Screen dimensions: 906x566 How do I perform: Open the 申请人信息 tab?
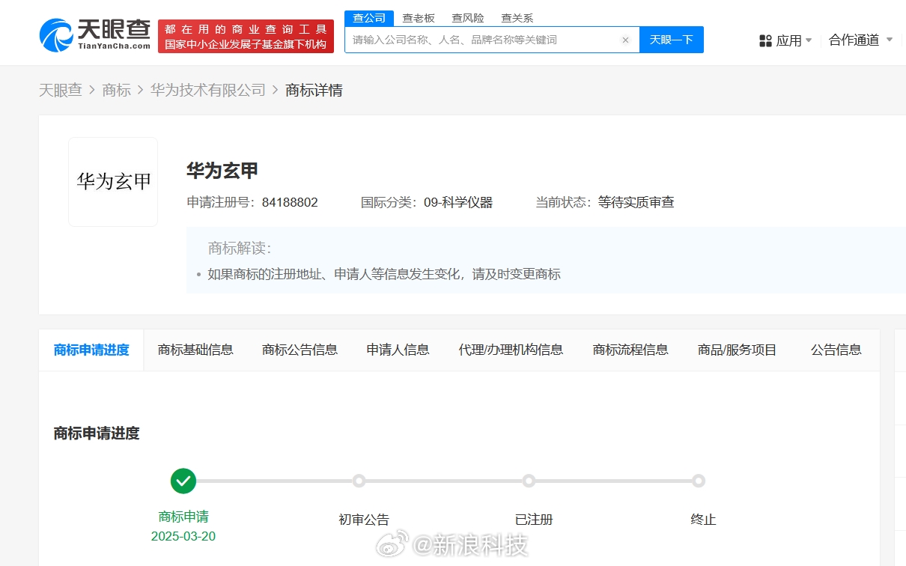(398, 350)
